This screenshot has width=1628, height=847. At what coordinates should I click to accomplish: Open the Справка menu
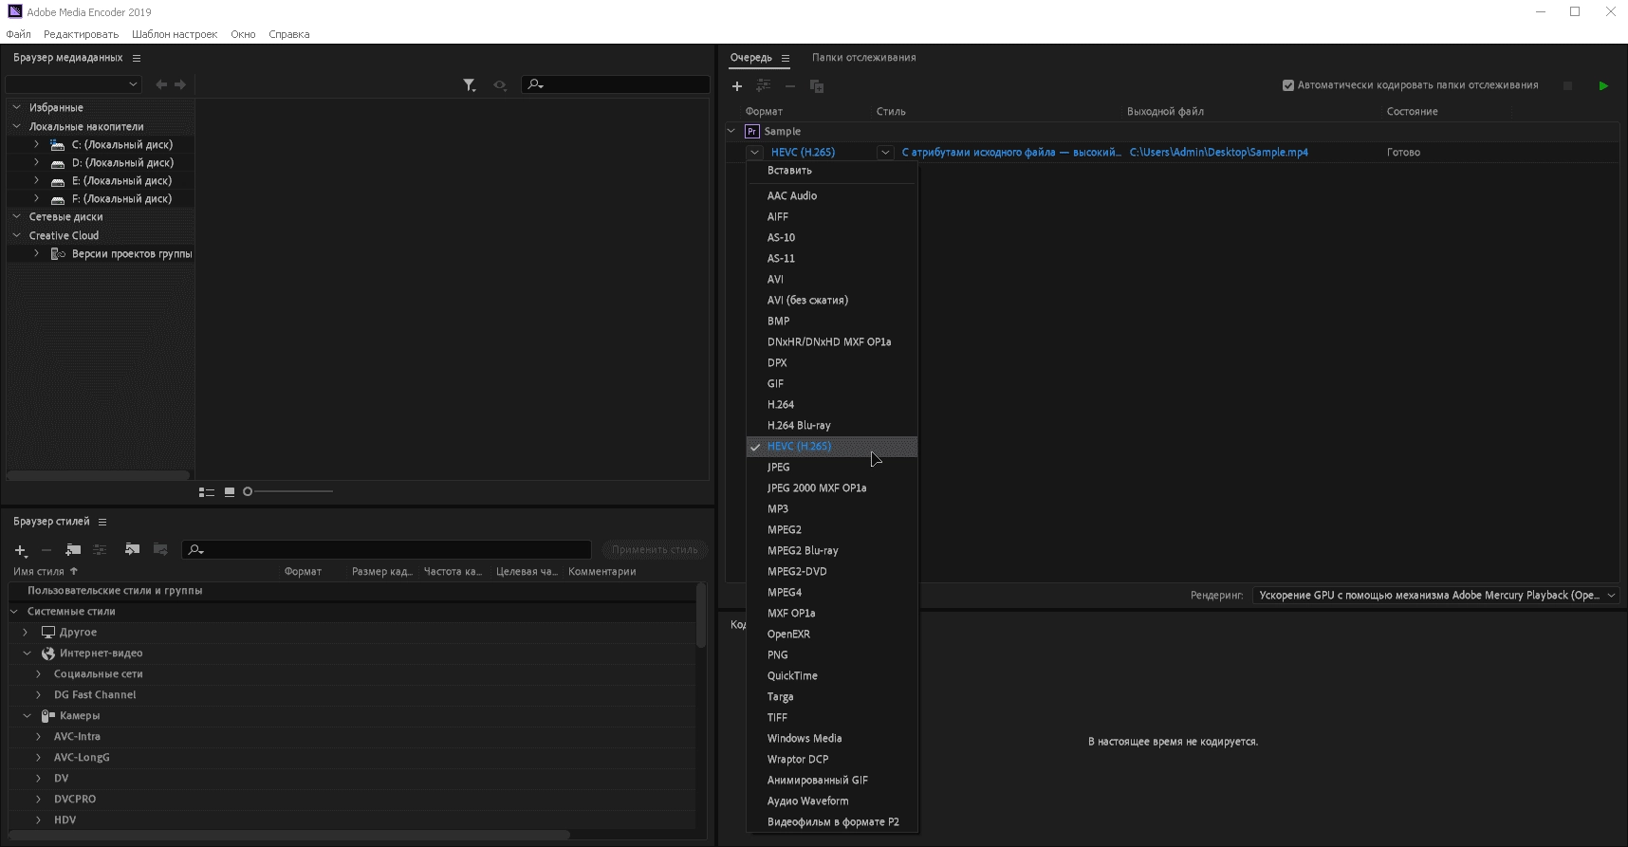click(x=288, y=34)
